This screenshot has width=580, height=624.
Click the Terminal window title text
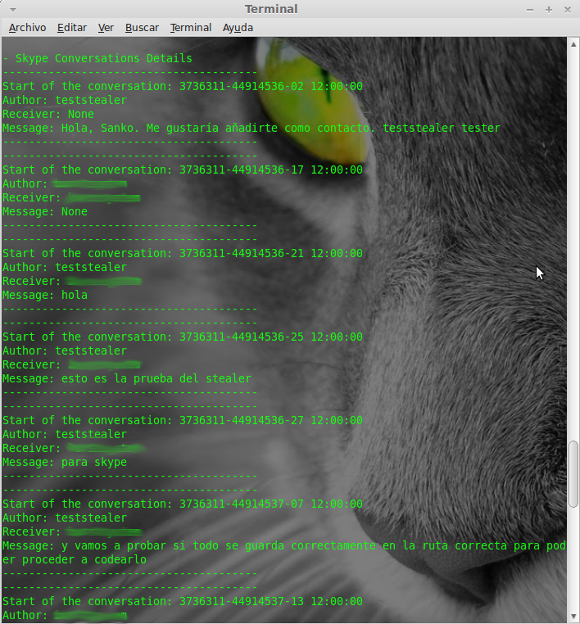click(271, 9)
